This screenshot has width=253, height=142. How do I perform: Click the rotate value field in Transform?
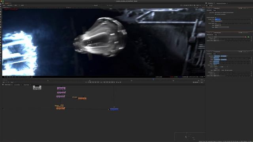pyautogui.click(x=216, y=58)
